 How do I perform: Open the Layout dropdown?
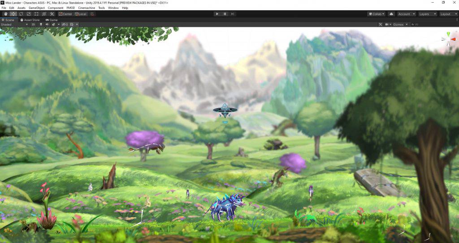pos(448,14)
